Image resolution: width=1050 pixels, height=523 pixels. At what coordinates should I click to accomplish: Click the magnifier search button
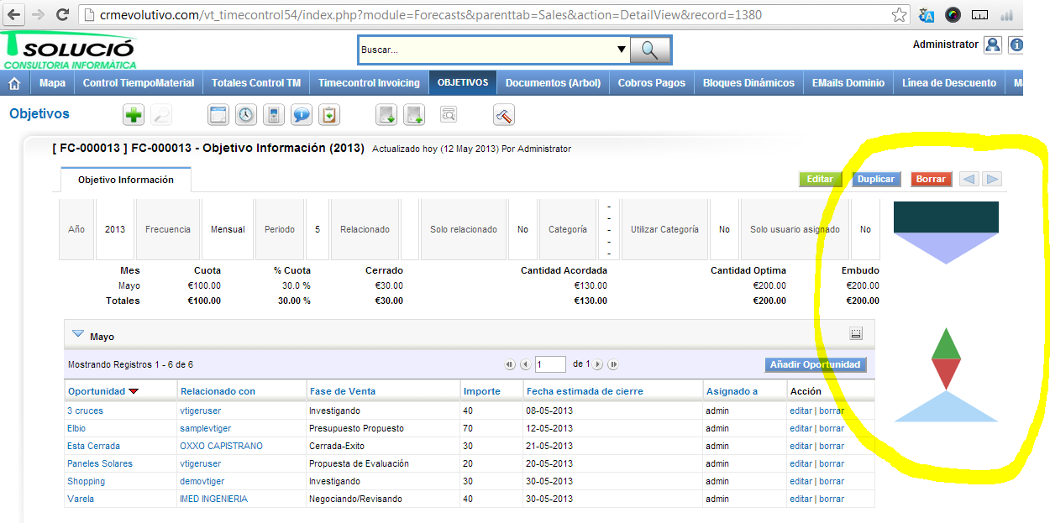point(650,50)
